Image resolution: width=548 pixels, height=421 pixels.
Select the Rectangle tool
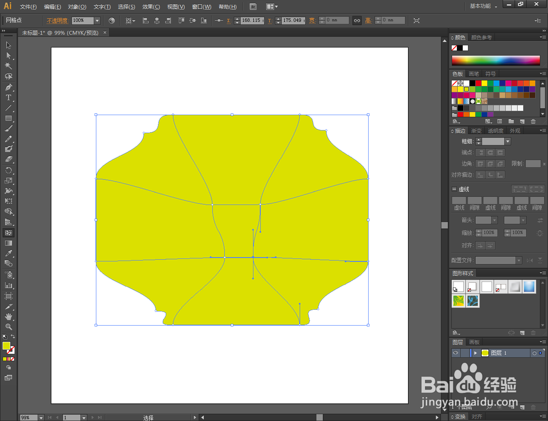click(9, 118)
